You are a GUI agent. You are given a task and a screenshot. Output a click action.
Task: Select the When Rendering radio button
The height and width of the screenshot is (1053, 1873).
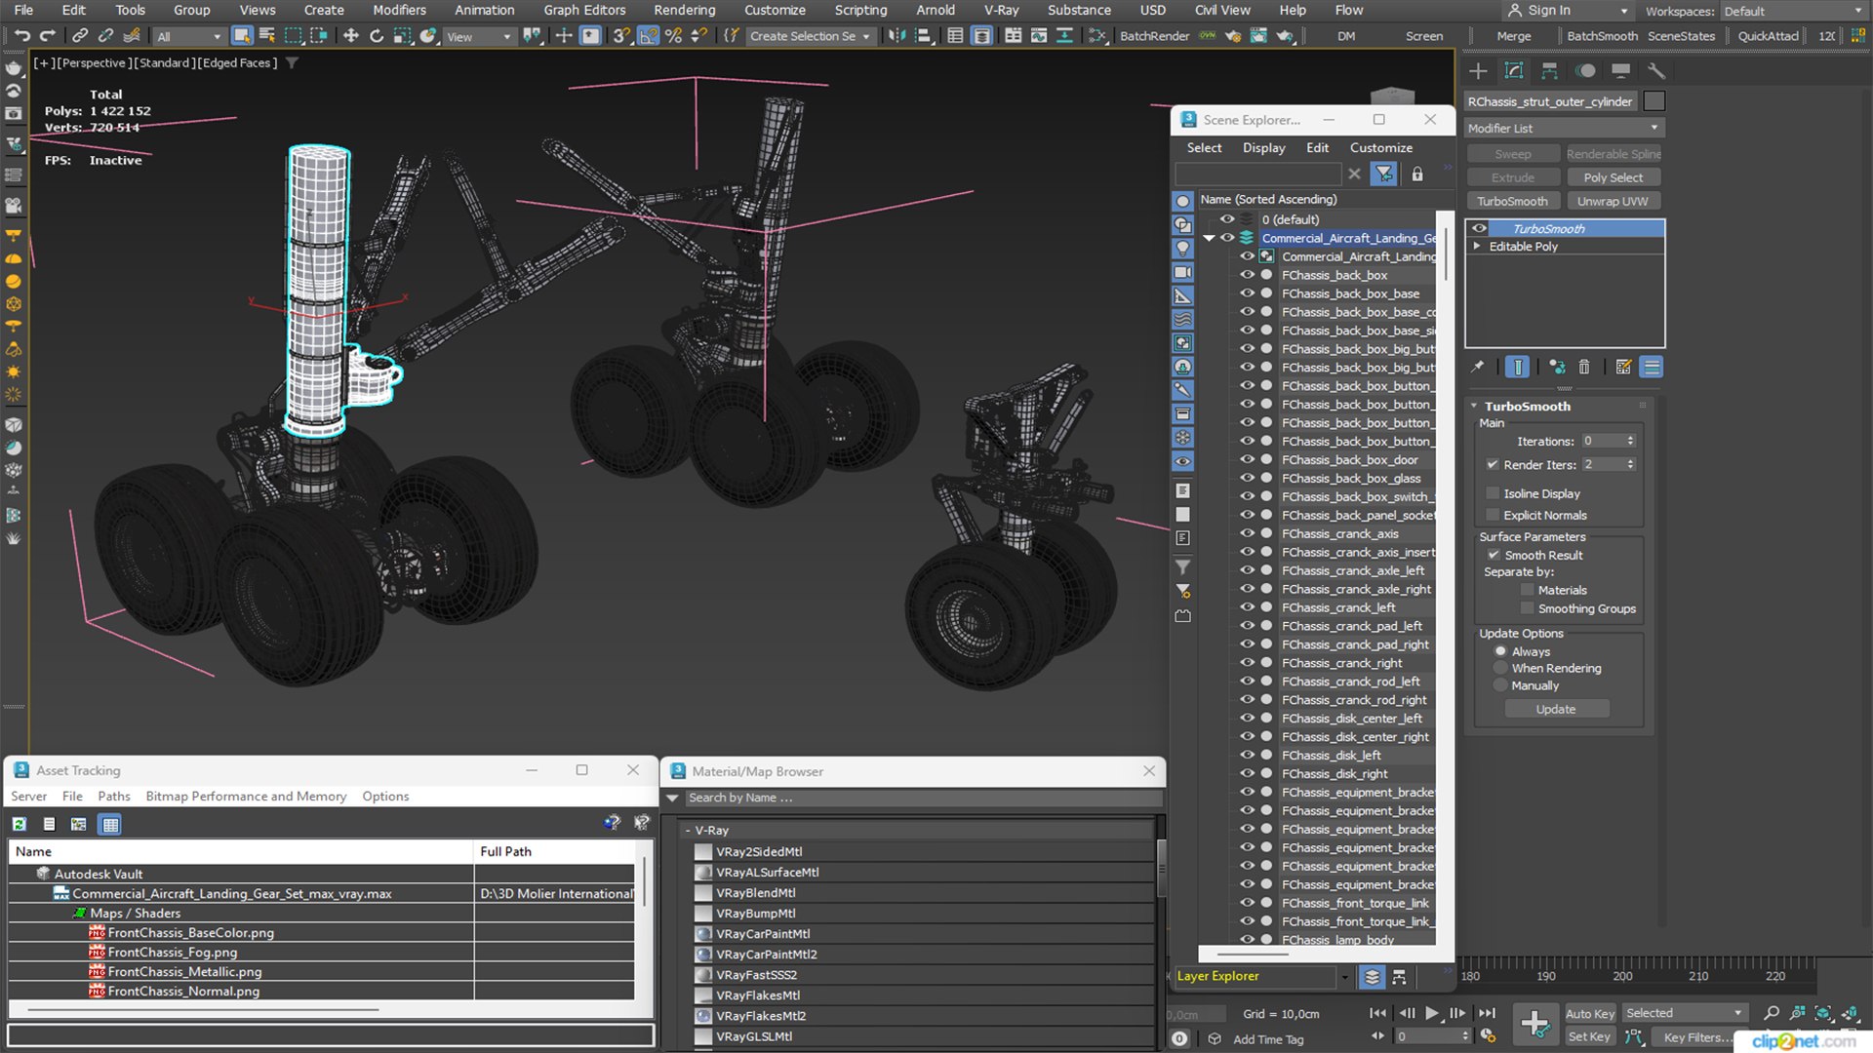1500,668
